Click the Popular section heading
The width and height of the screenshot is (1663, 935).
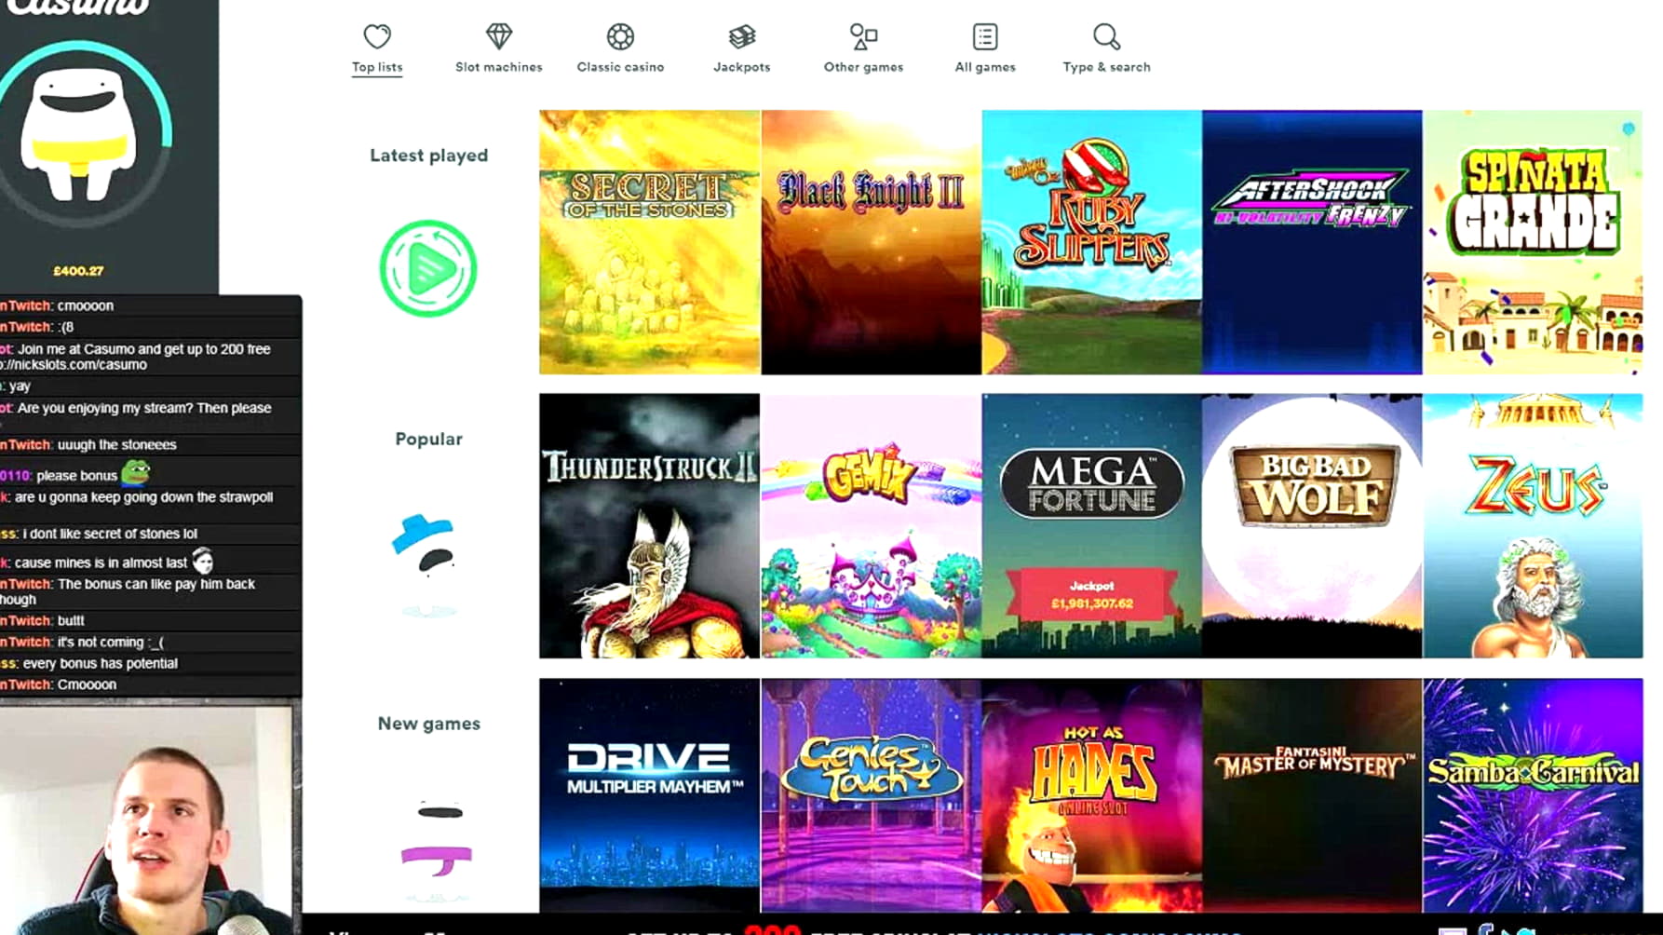pos(428,439)
